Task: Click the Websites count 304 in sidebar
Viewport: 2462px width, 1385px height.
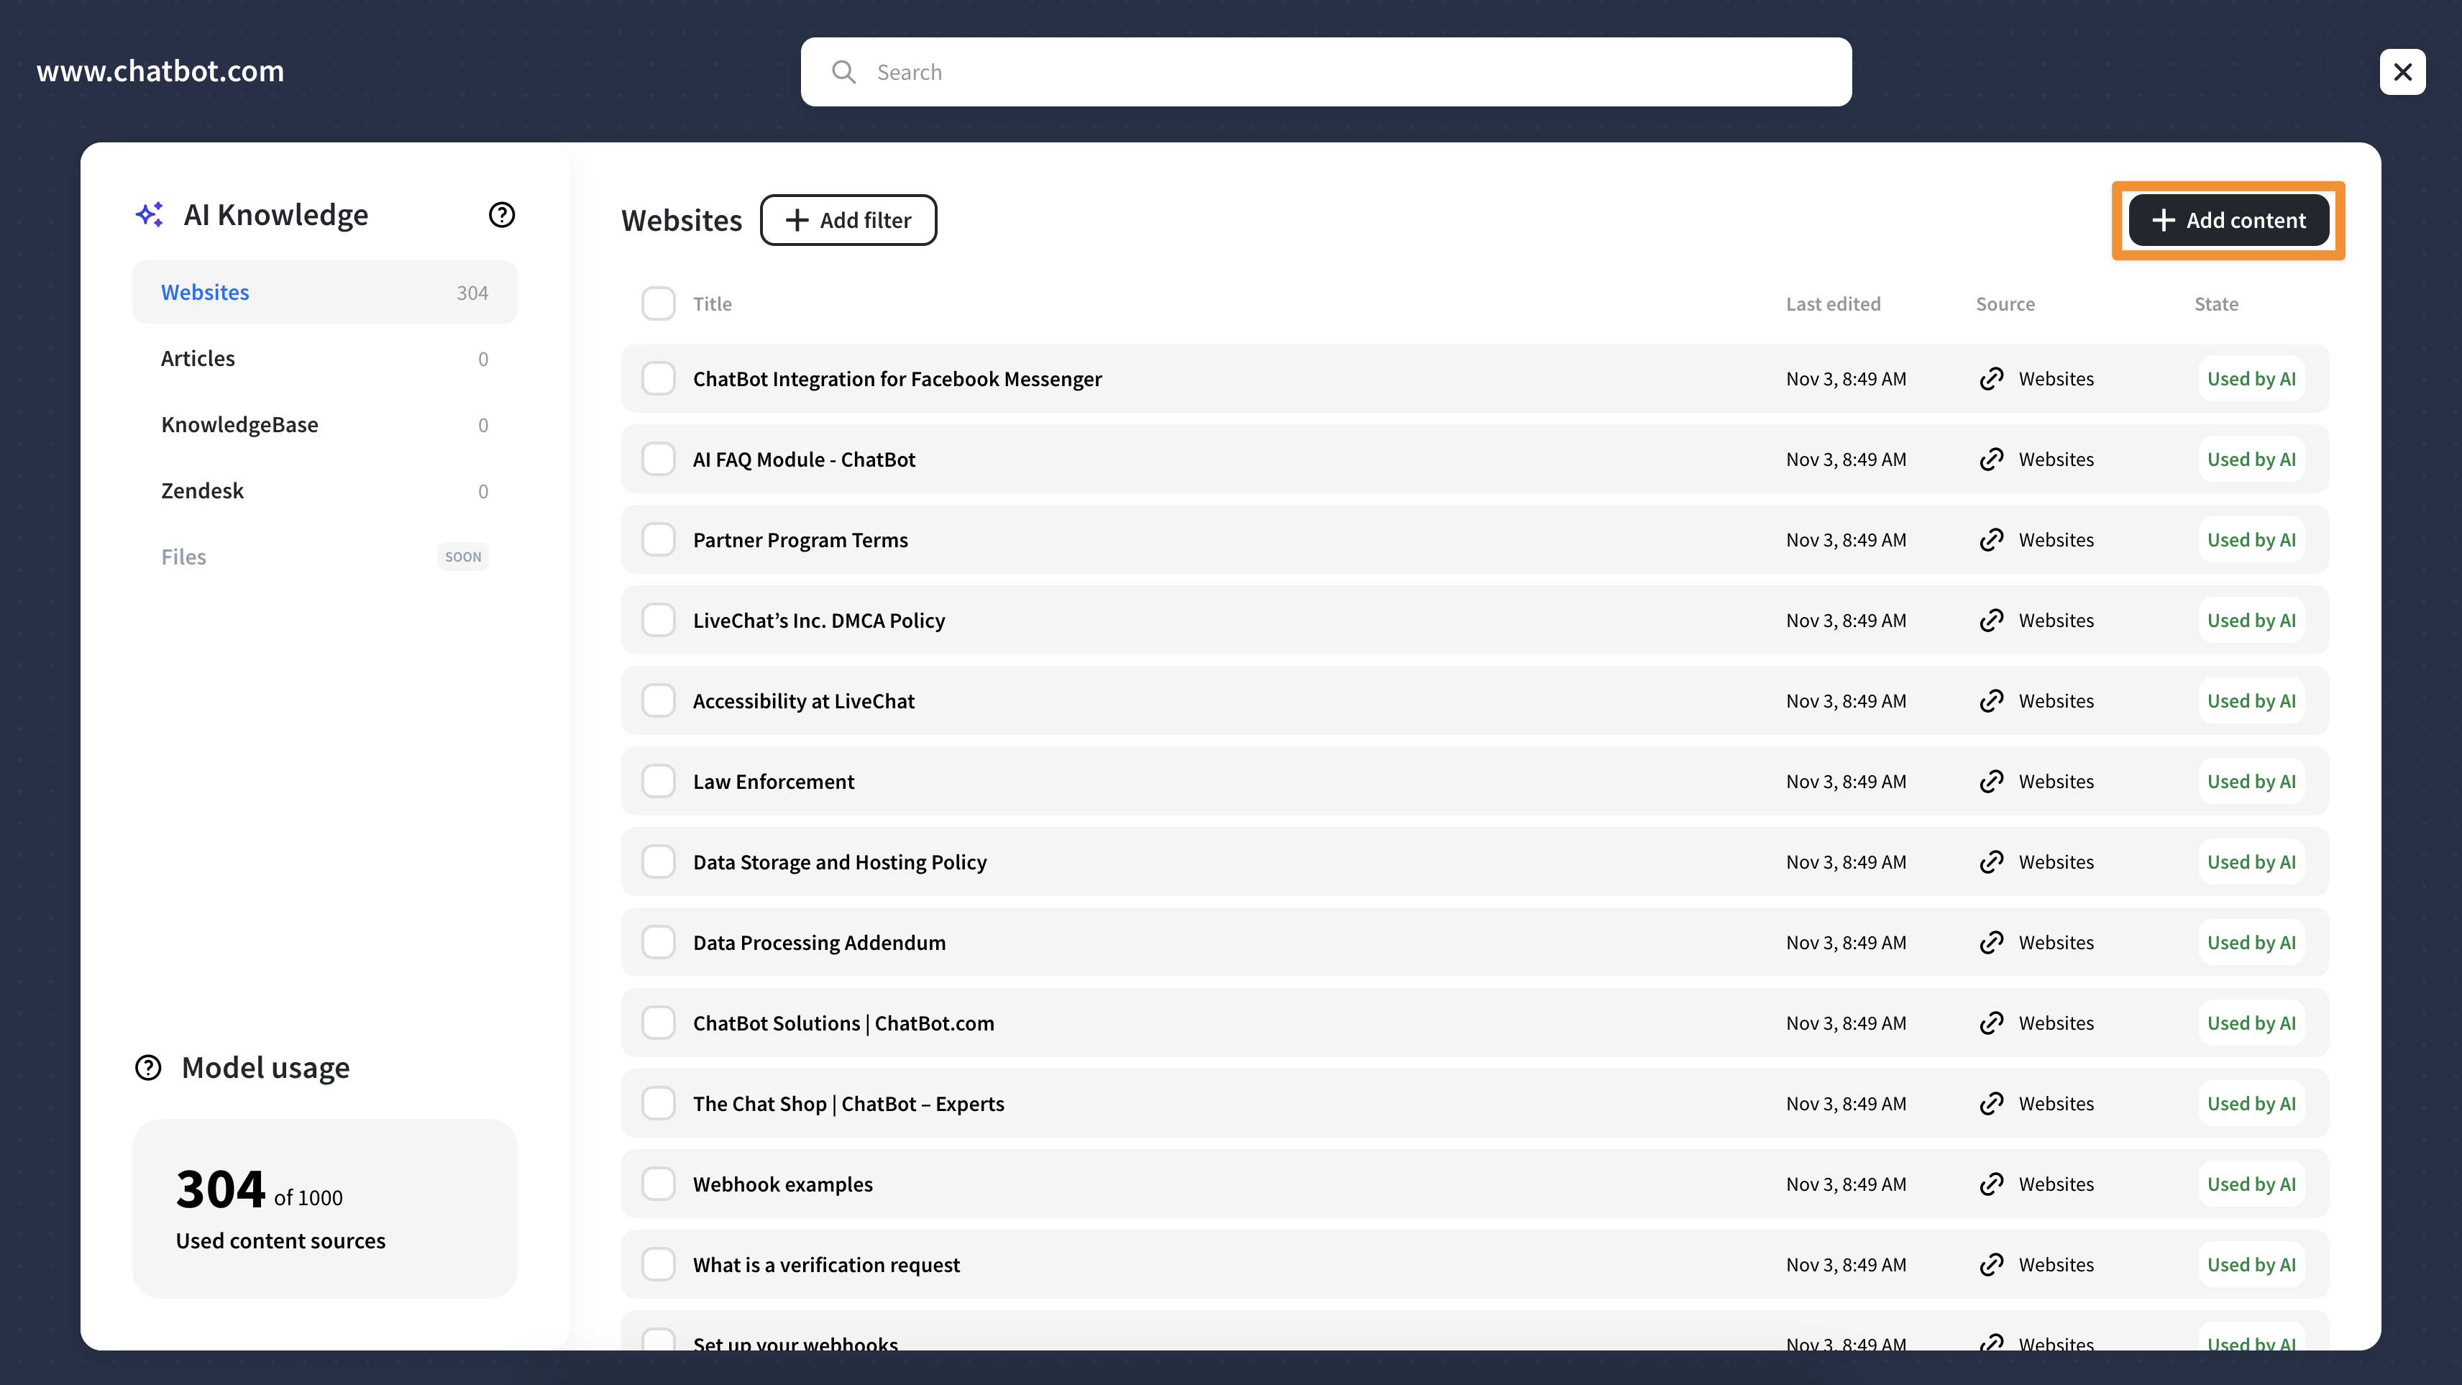Action: click(472, 293)
